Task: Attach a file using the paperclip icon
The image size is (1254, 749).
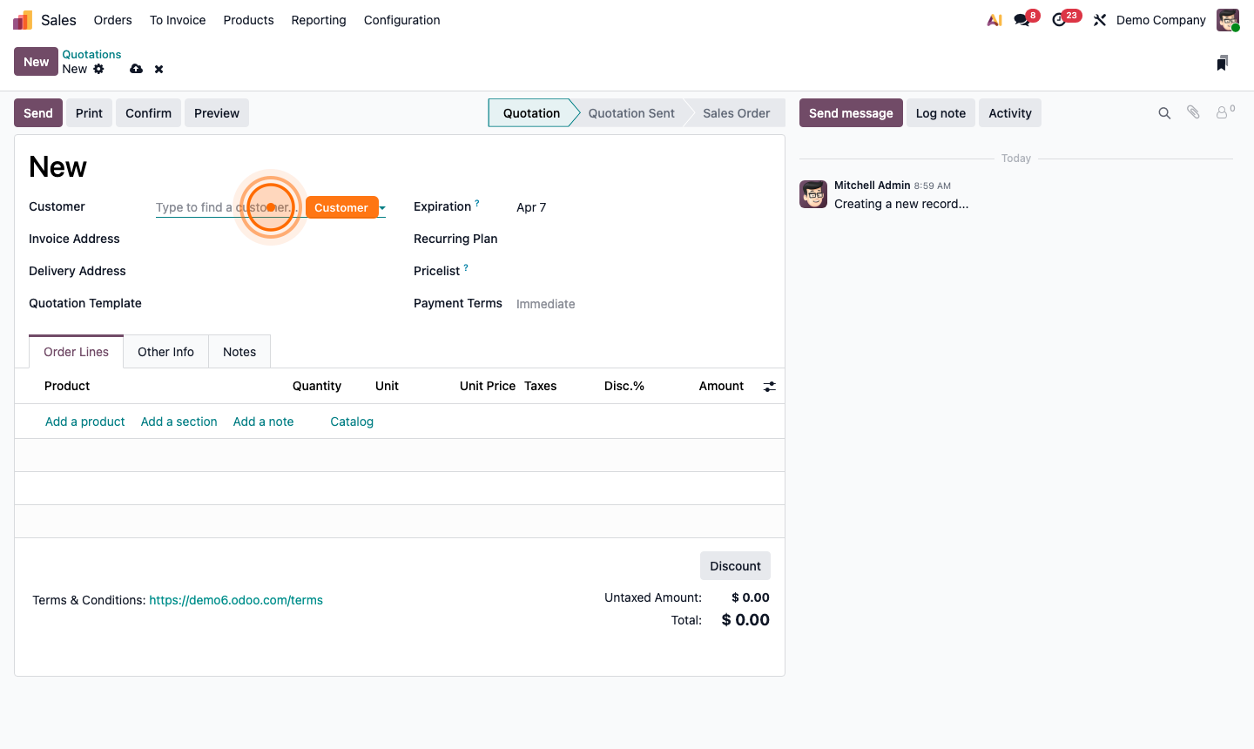Action: coord(1193,112)
